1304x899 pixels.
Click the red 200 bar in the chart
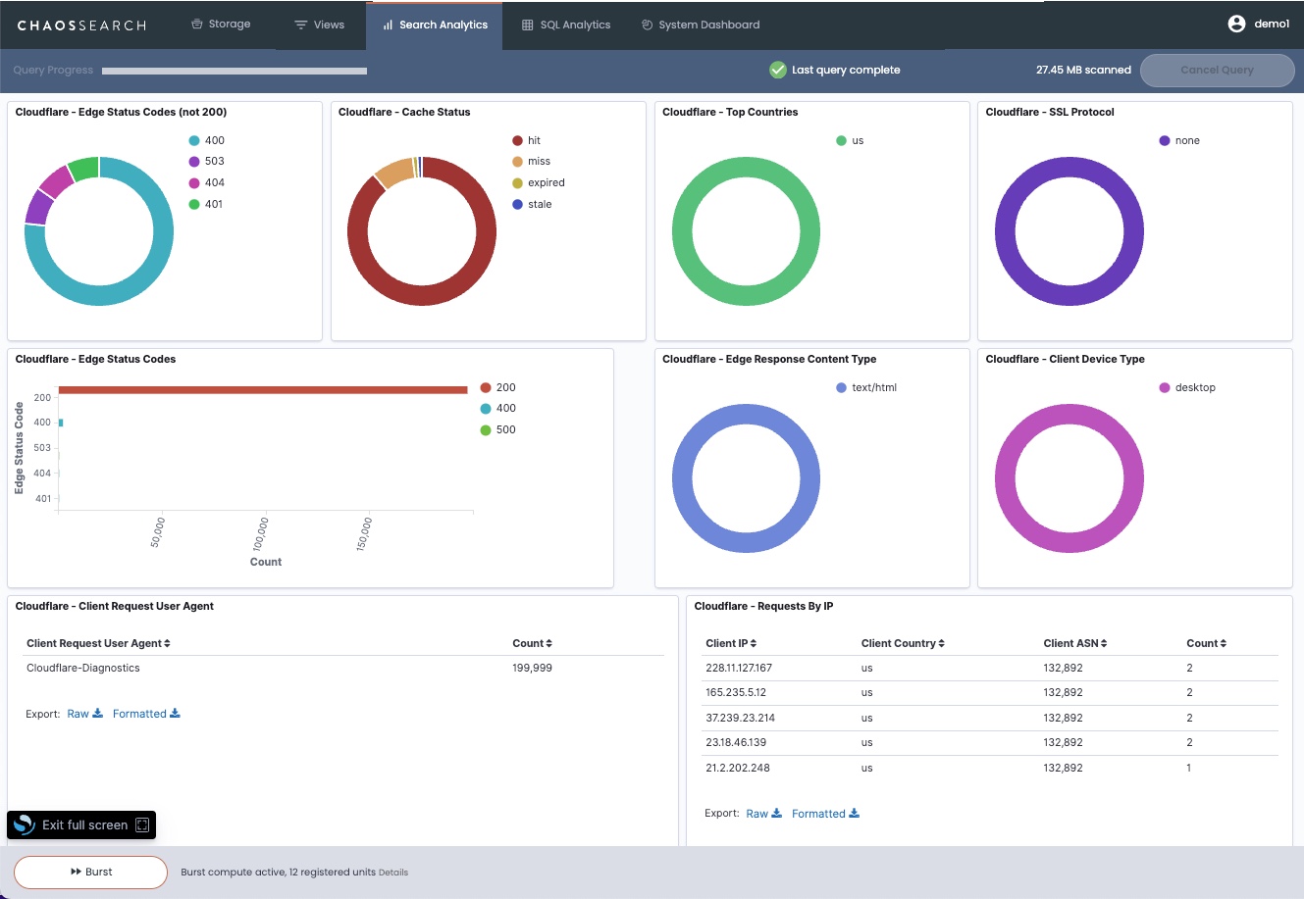click(262, 390)
